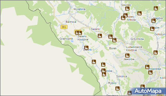Click the Ludwikowice Kłodzkie town label
The image size is (166, 96).
point(134,49)
